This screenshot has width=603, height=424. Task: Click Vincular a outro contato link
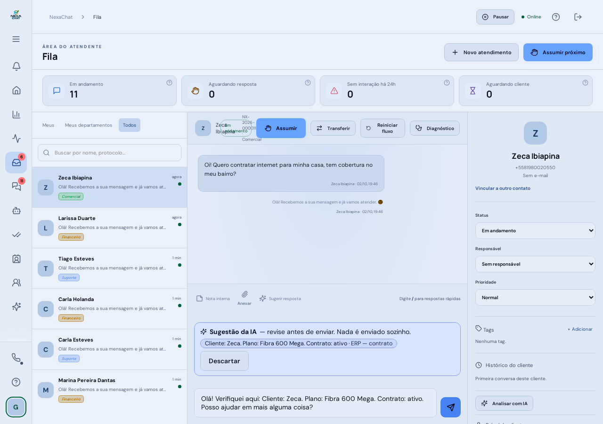pos(503,188)
